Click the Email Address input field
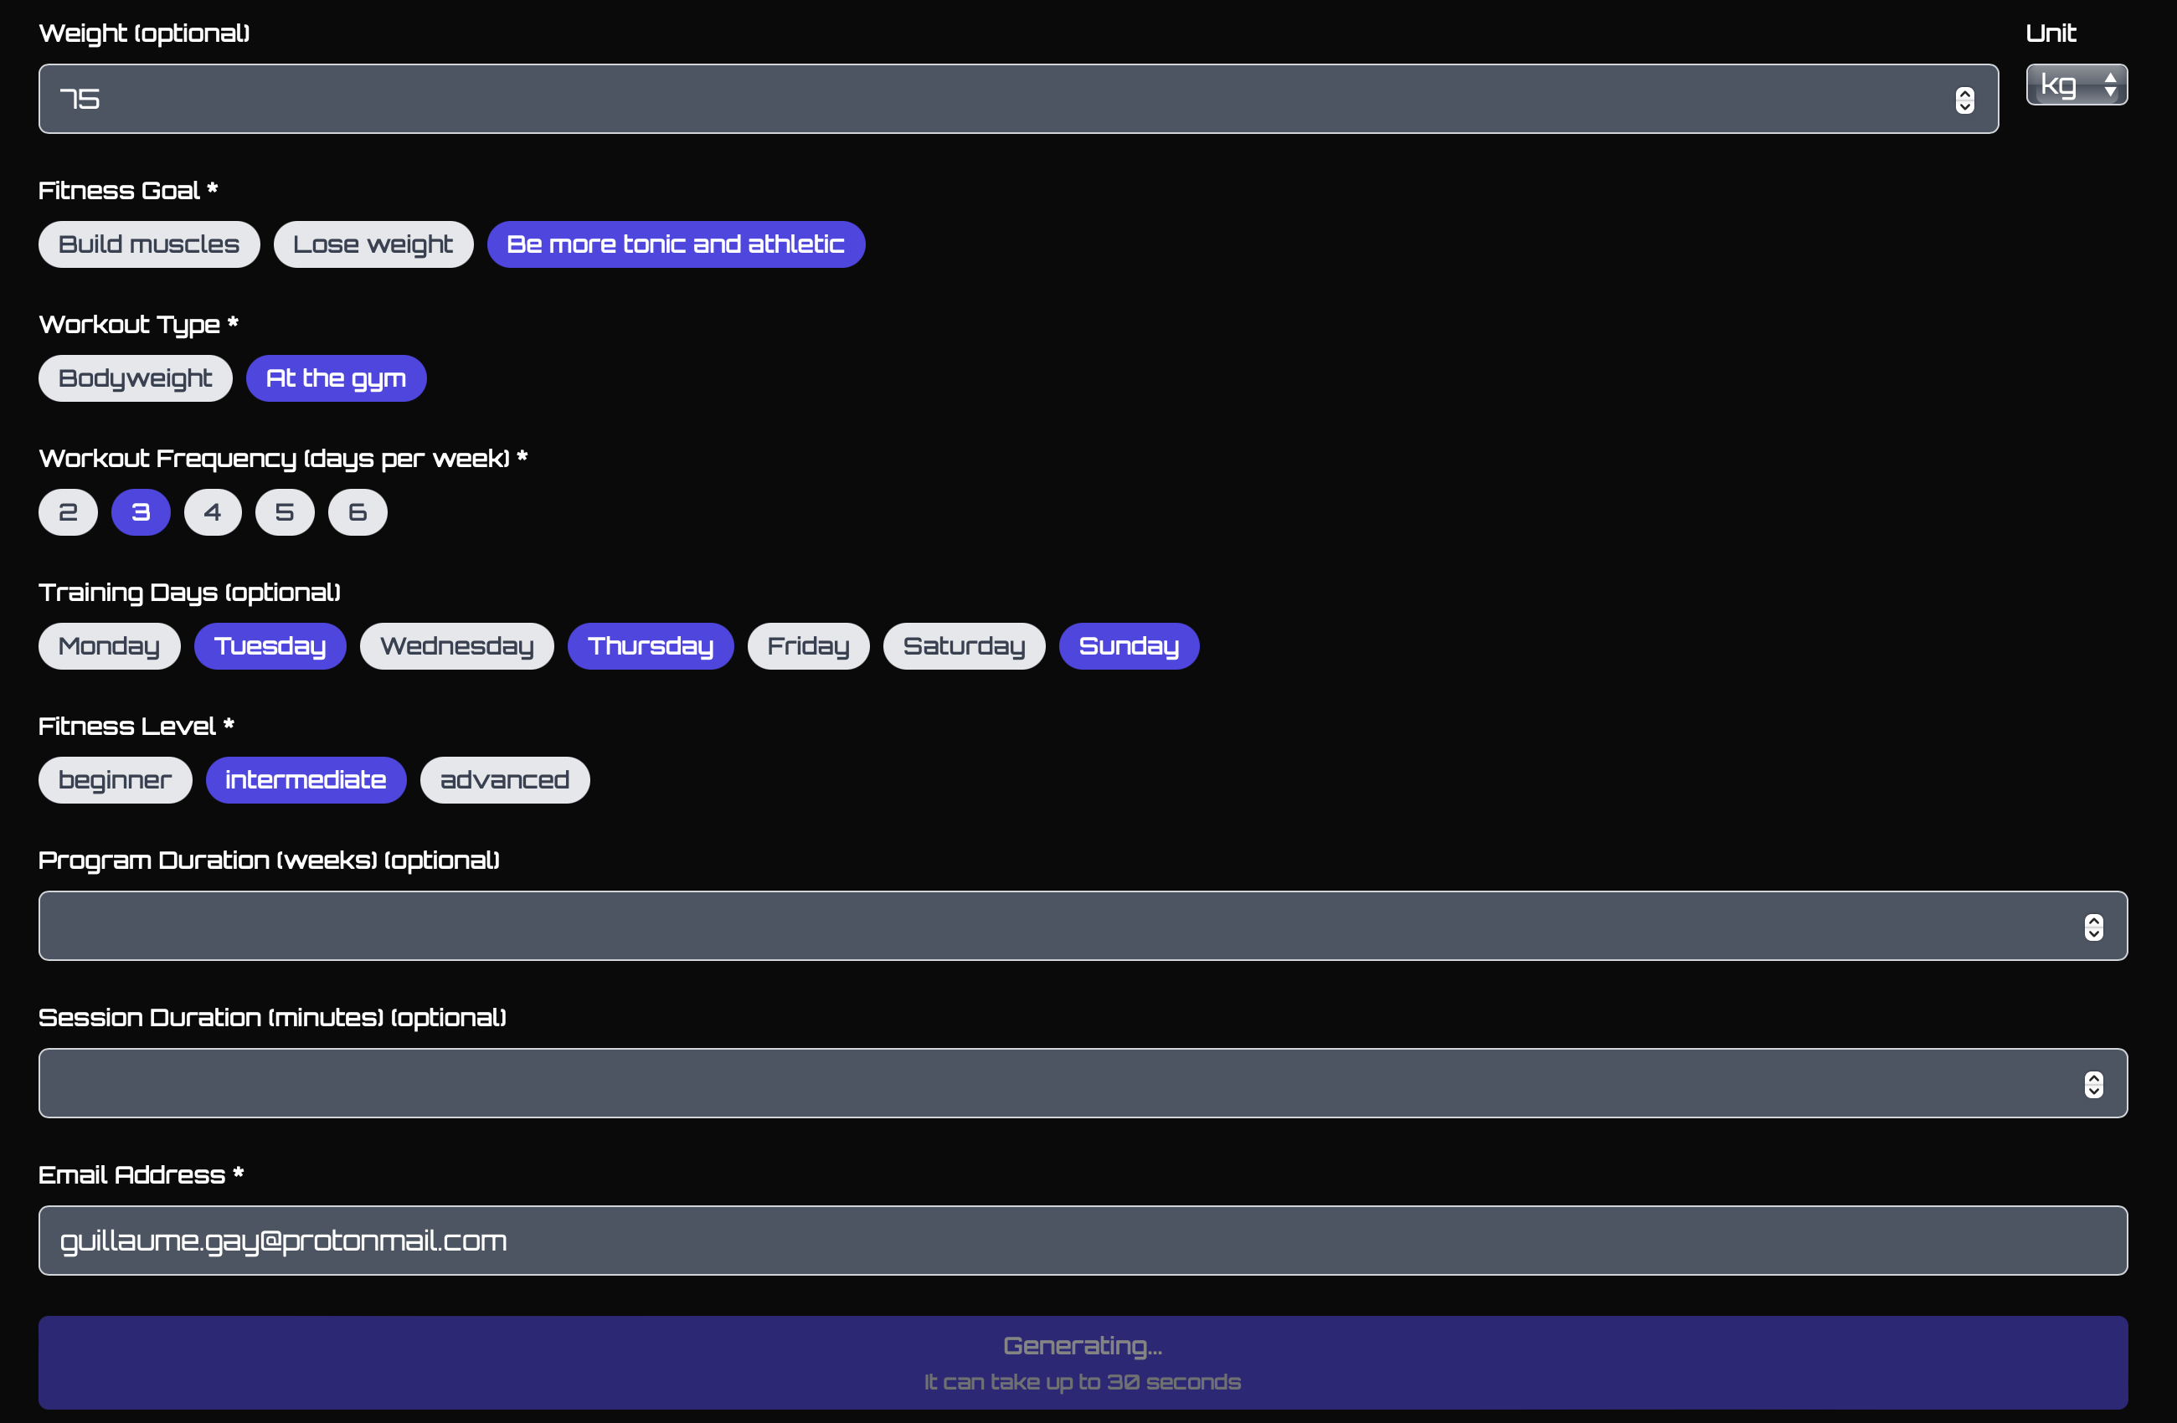This screenshot has height=1423, width=2177. click(x=1082, y=1240)
